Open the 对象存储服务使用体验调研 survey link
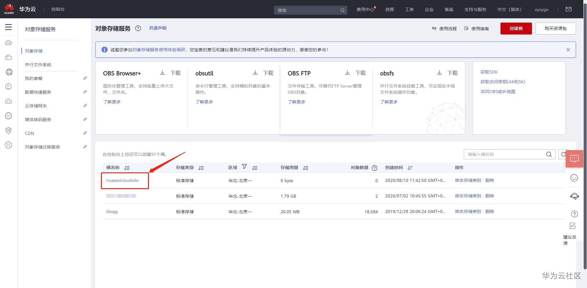Viewport: 587px width, 288px height. tap(159, 50)
